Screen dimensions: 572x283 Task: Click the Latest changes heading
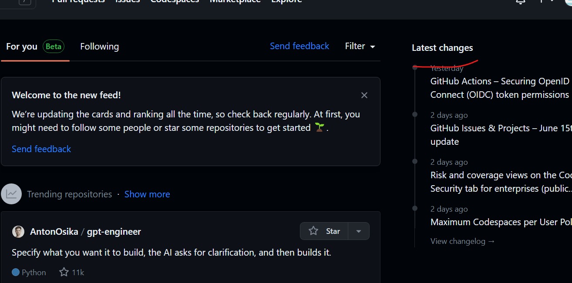coord(442,48)
